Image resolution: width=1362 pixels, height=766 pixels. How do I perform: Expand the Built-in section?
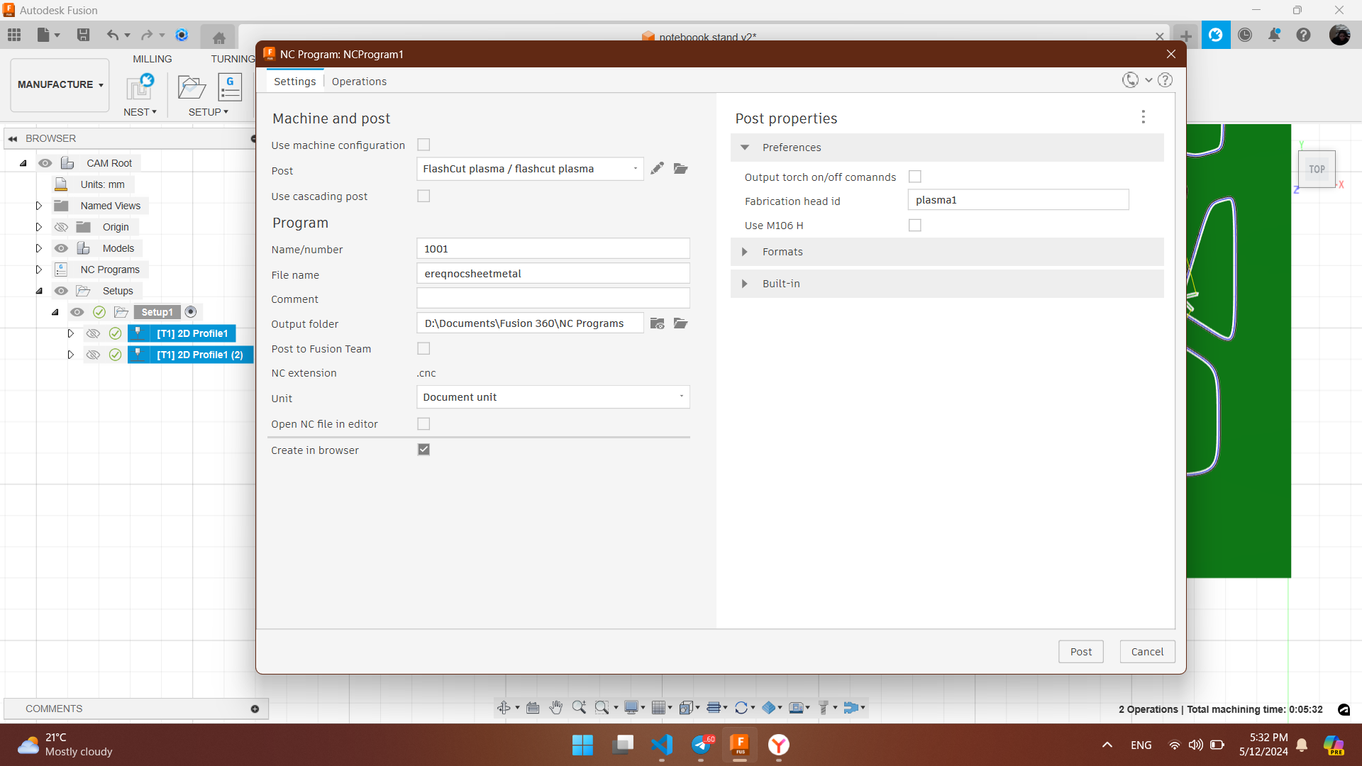tap(745, 284)
